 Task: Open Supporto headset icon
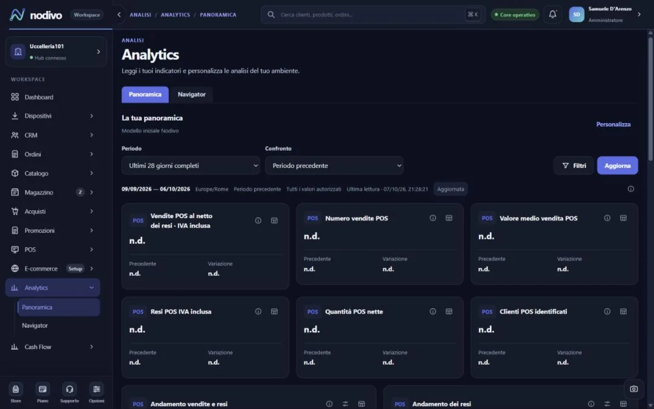pyautogui.click(x=69, y=390)
